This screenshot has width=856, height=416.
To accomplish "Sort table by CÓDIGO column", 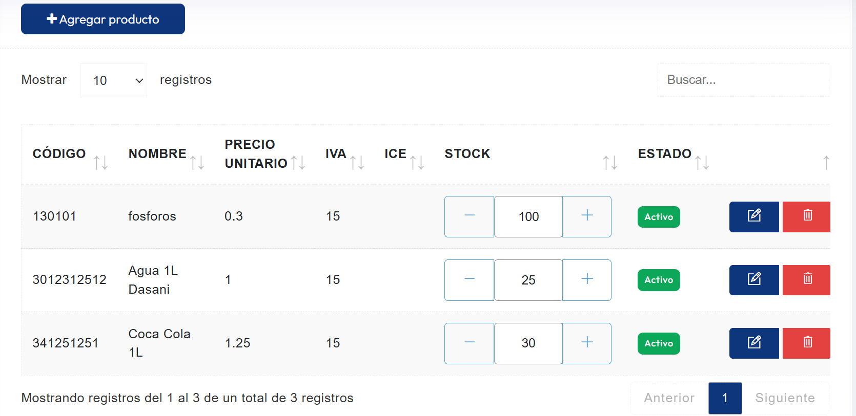I will click(70, 154).
